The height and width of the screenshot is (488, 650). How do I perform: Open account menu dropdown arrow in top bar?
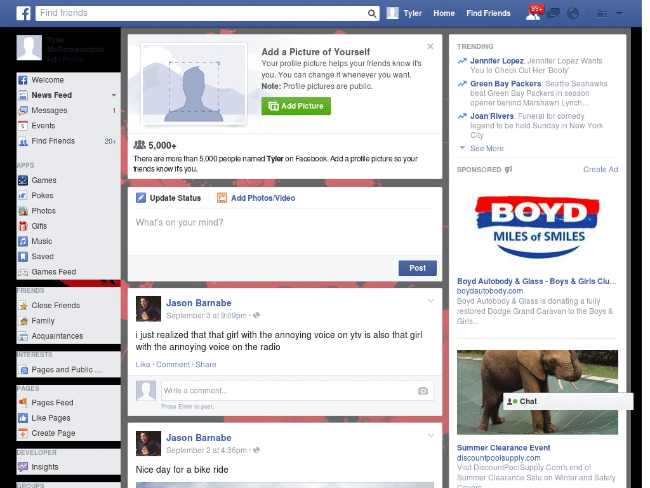click(620, 13)
